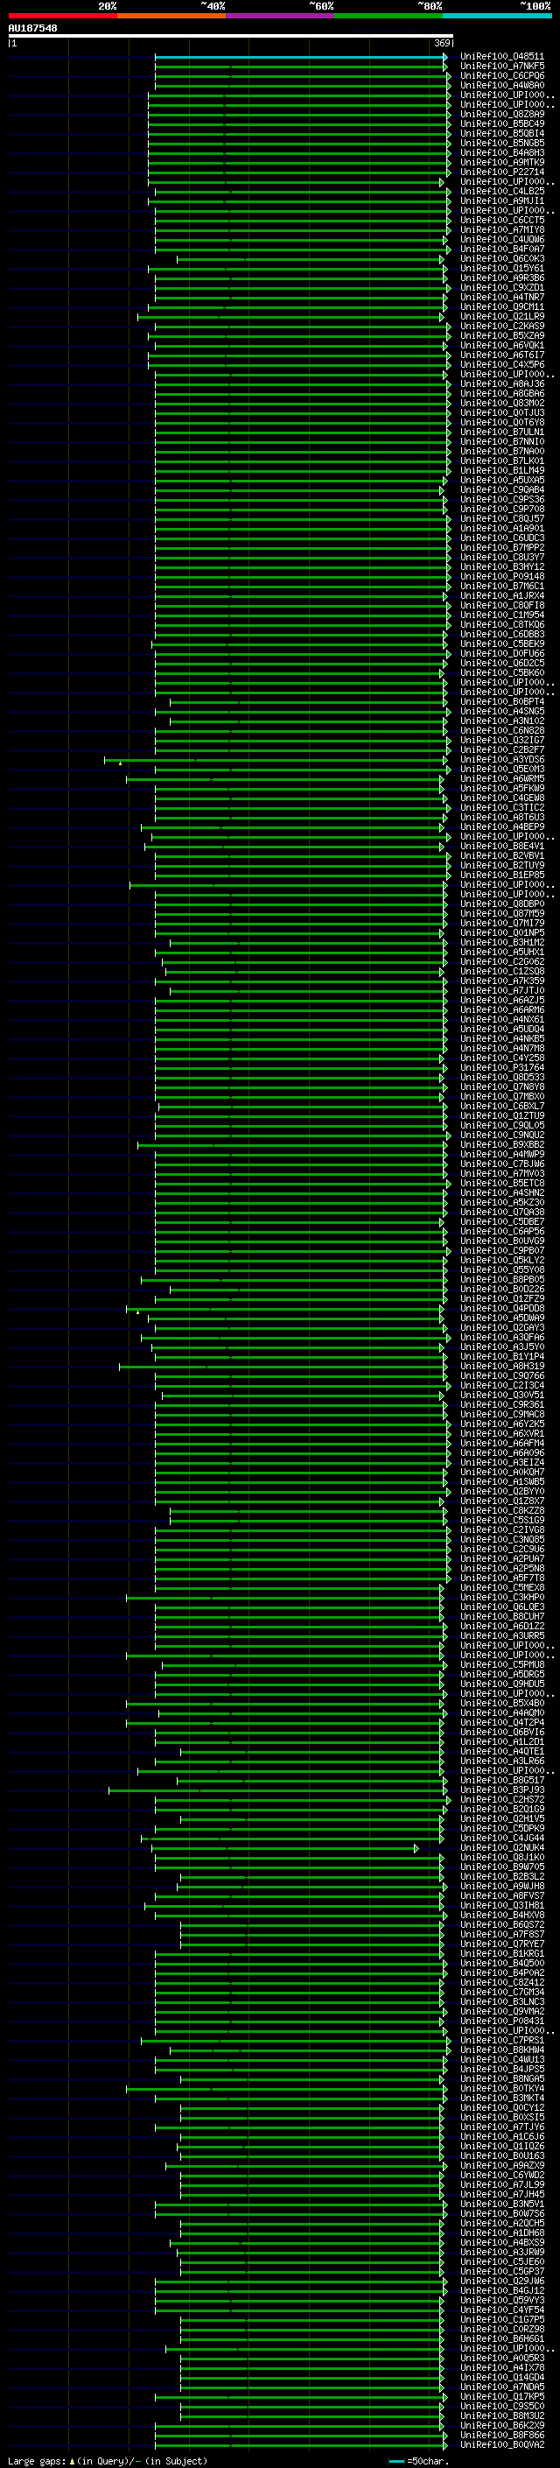
Task: Click the UniRef100_B8F866 label
Action: (x=501, y=2435)
